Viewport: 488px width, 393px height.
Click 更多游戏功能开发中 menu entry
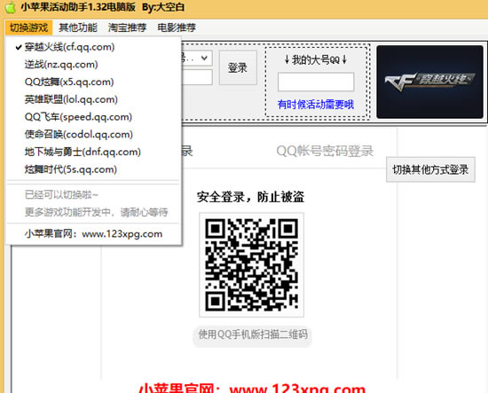click(93, 212)
